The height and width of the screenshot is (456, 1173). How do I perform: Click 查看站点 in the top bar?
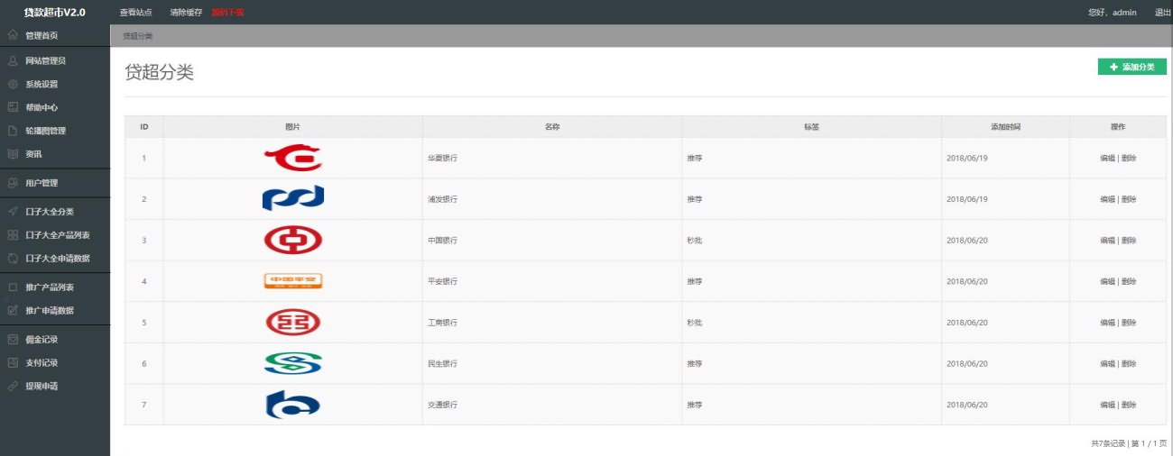[135, 13]
